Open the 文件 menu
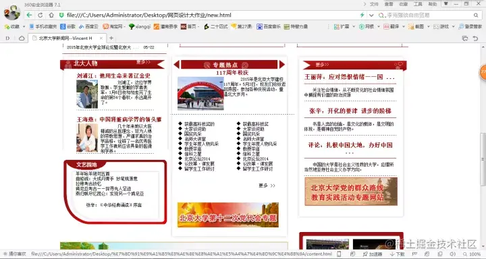The image size is (486, 259). point(375,4)
